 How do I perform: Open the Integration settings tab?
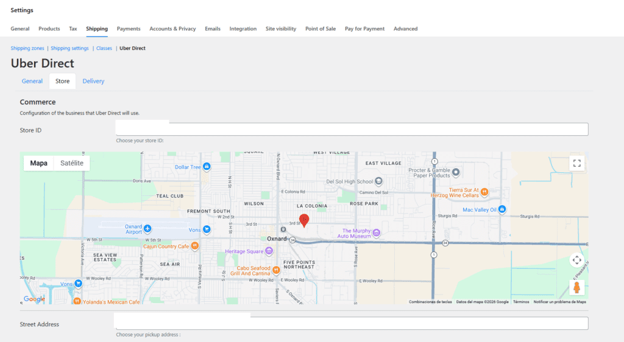(243, 29)
